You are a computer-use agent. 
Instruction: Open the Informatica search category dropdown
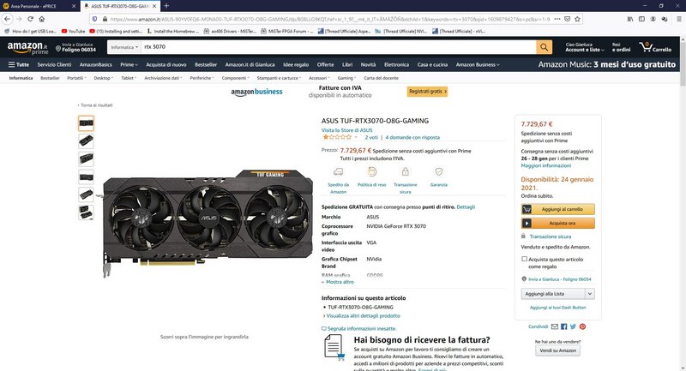click(x=124, y=47)
